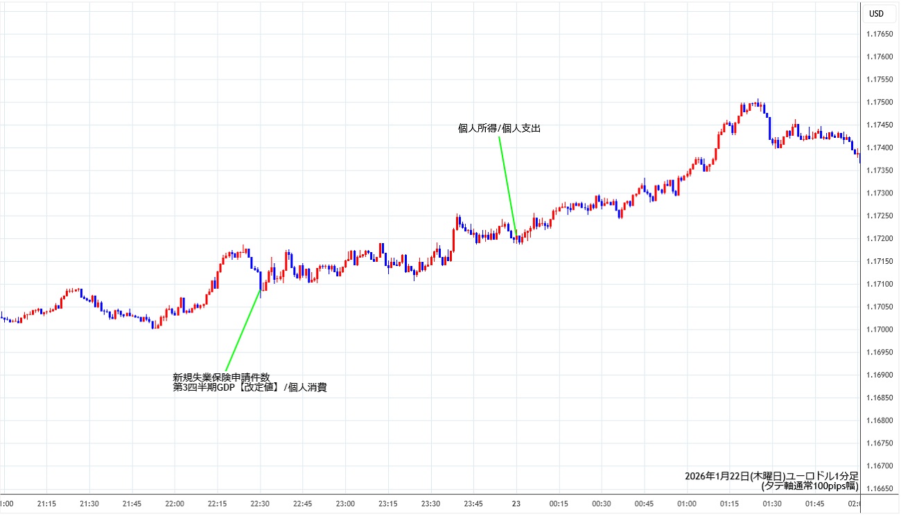Image resolution: width=901 pixels, height=516 pixels.
Task: Click the 第3四半期GDP【改定値】/個人消費 annotation
Action: point(250,388)
